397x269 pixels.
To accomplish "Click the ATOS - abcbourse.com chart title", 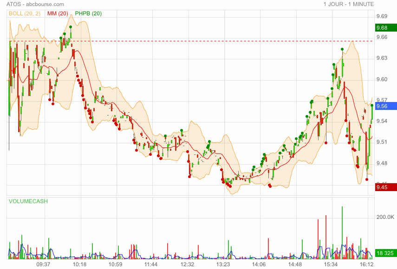I will pos(35,4).
